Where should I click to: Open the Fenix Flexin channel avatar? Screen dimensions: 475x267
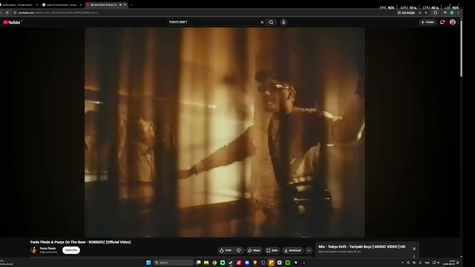(x=34, y=250)
